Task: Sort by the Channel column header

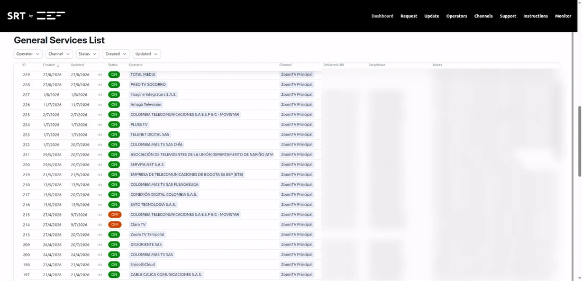Action: coord(285,65)
